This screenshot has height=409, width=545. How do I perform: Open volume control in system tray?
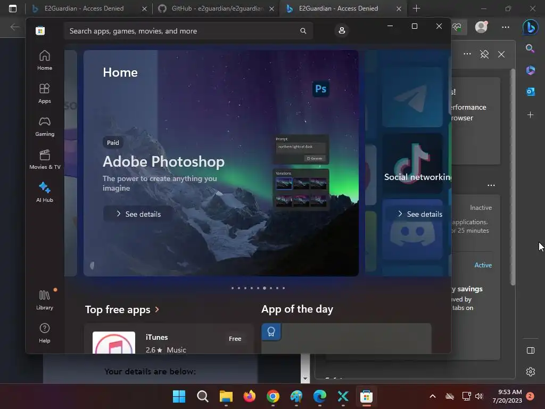[479, 396]
